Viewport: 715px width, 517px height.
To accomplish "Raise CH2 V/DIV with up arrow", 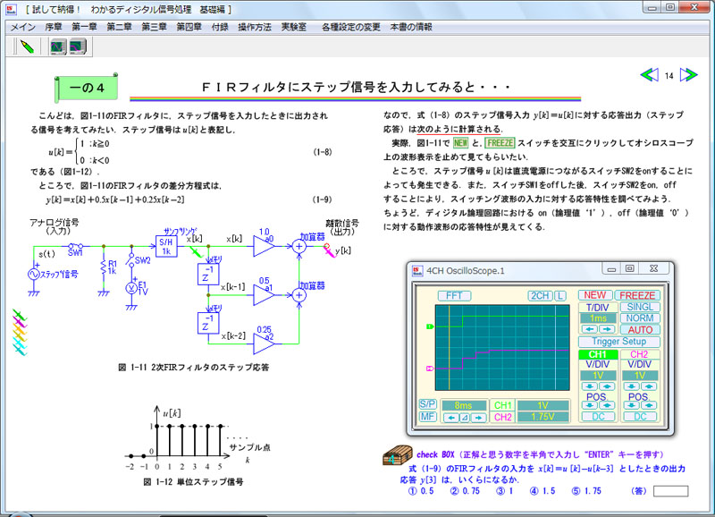I will point(649,386).
